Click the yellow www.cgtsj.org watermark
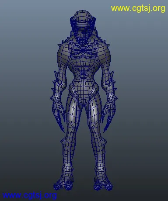The width and height of the screenshot is (168, 201). tap(138, 9)
